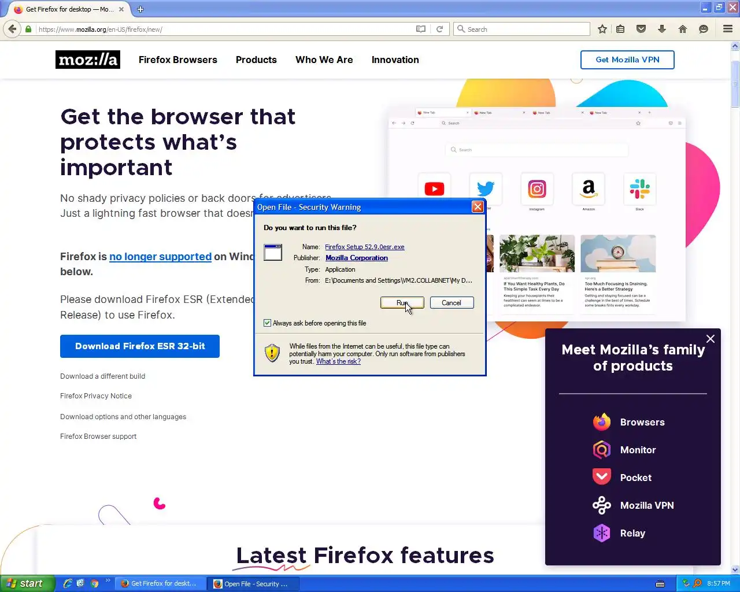
Task: Close the Meet Mozilla's family panel
Action: pyautogui.click(x=711, y=339)
